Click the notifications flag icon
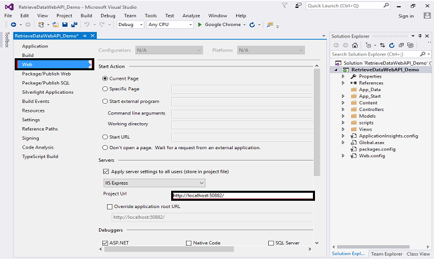This screenshot has height=259, width=434. [x=284, y=5]
